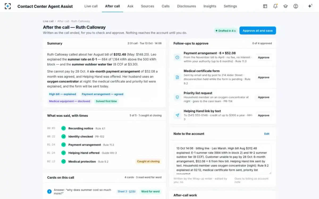Click the sparkle assistant icon

pyautogui.click(x=310, y=6)
